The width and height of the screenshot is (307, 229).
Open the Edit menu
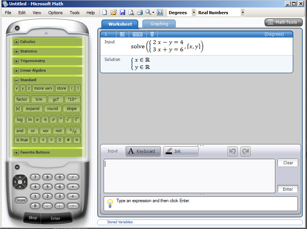pyautogui.click(x=22, y=13)
